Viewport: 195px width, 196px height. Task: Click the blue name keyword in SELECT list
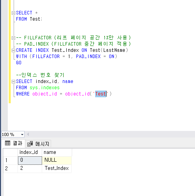[68, 81]
